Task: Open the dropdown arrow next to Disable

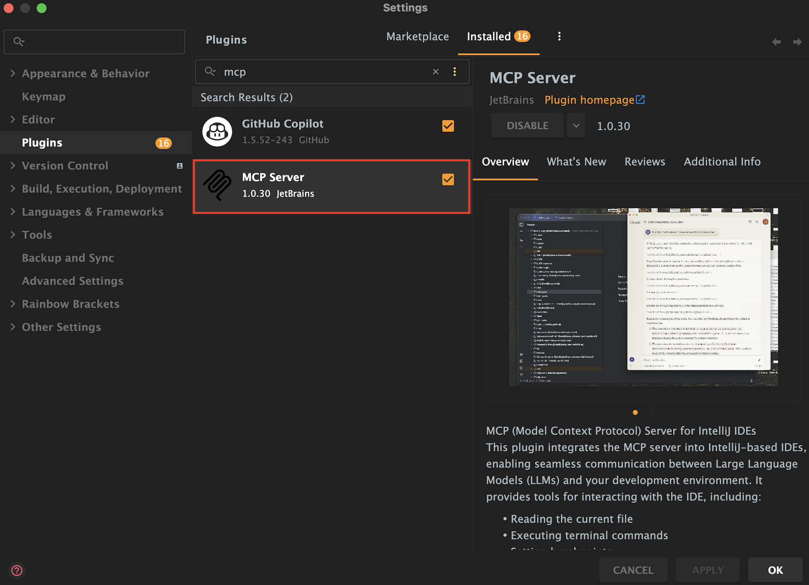Action: tap(576, 126)
